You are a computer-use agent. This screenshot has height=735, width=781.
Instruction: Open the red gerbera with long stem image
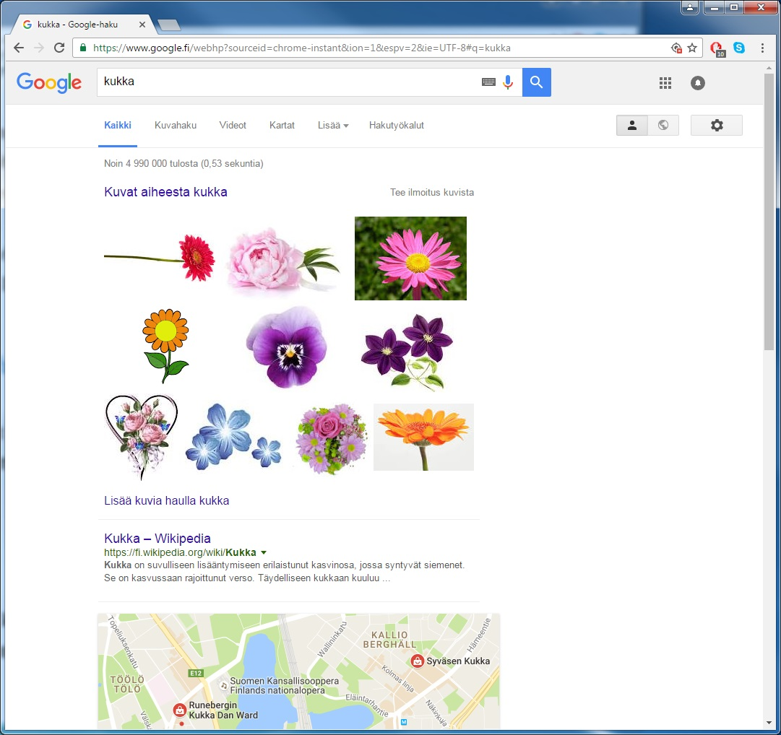160,258
